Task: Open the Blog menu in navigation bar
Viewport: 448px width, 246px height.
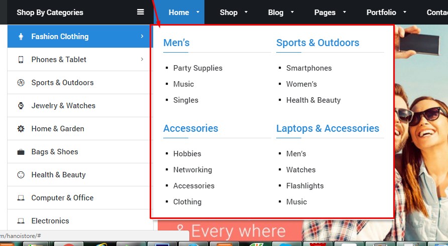Action: pos(275,13)
